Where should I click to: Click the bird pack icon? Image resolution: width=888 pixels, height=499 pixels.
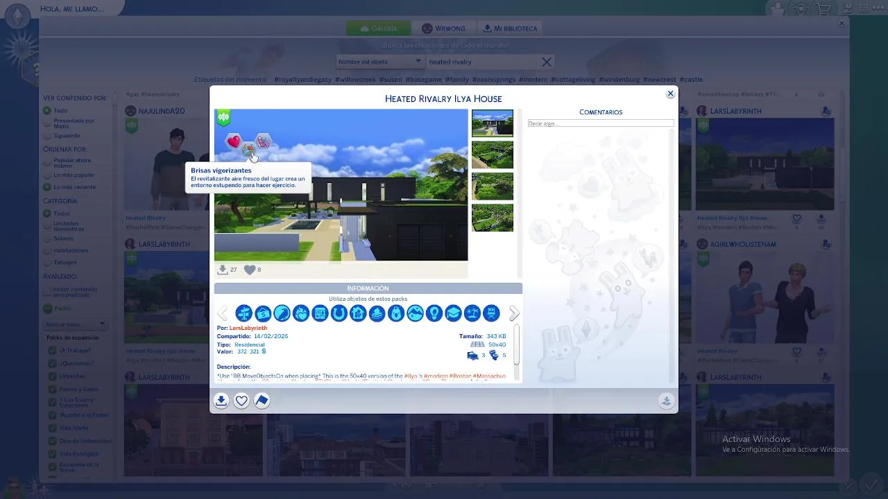282,313
